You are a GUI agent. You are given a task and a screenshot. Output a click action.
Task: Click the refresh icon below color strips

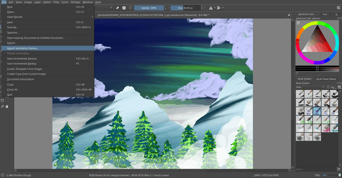[297, 73]
